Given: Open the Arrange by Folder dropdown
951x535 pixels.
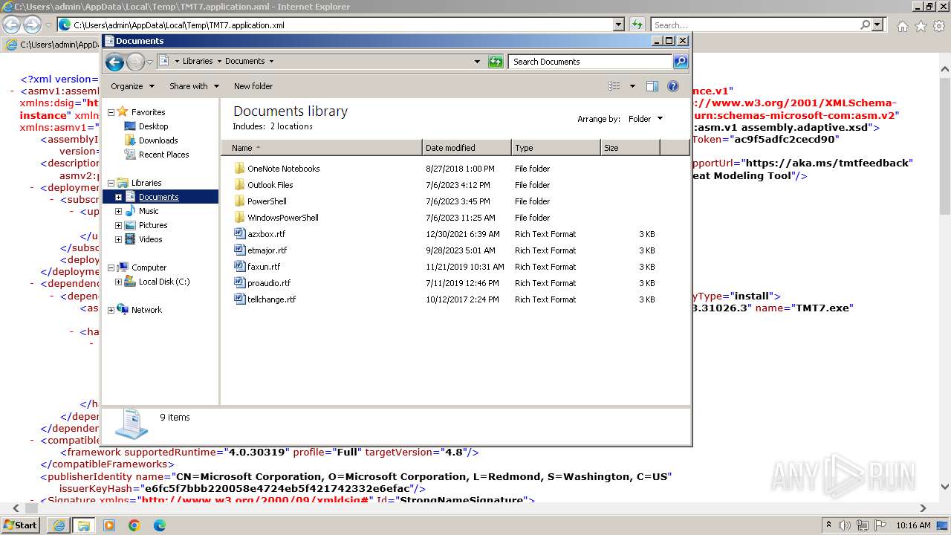Looking at the screenshot, I should click(645, 119).
